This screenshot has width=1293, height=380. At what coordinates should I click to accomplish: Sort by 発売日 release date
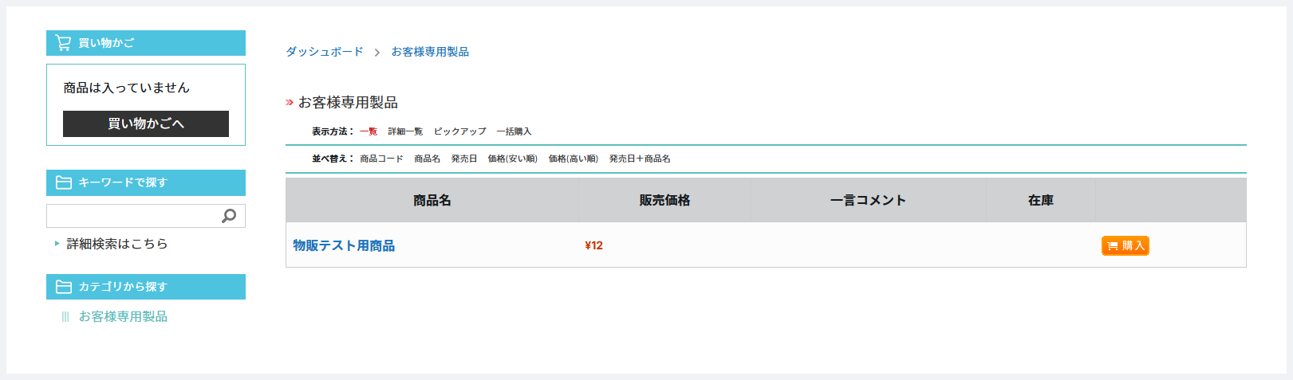coord(464,159)
